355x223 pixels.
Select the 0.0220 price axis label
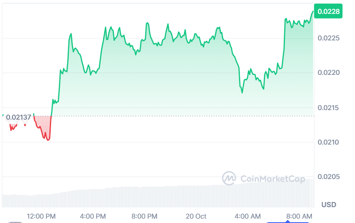coord(328,73)
